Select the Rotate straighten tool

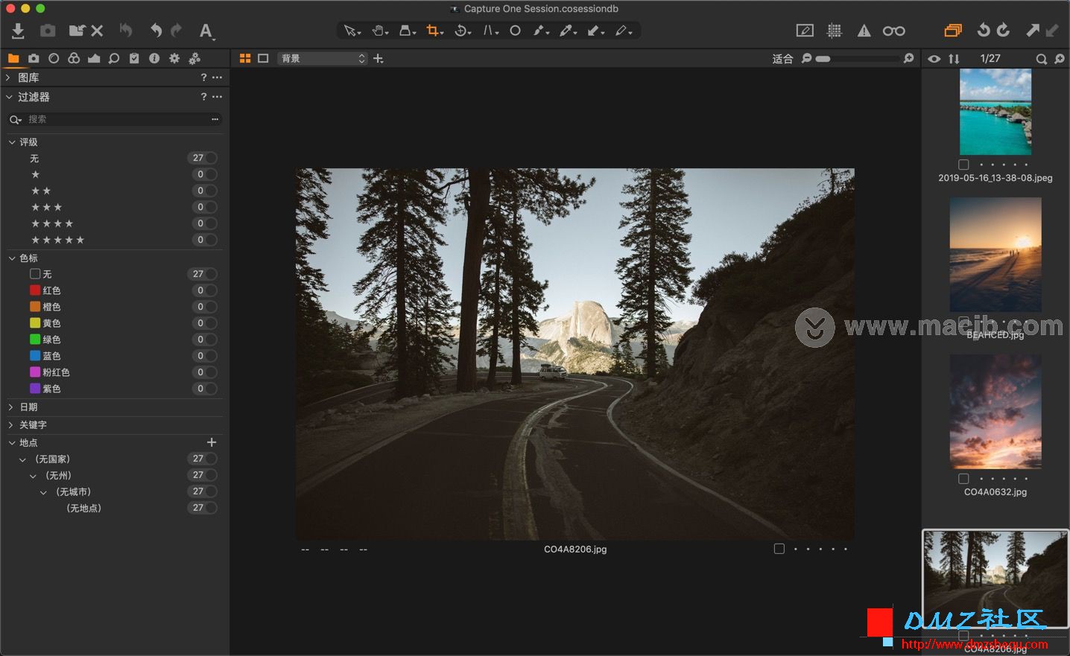coord(462,31)
